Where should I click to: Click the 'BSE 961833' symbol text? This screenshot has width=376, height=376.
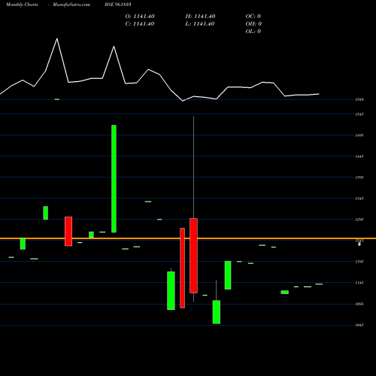(118, 5)
